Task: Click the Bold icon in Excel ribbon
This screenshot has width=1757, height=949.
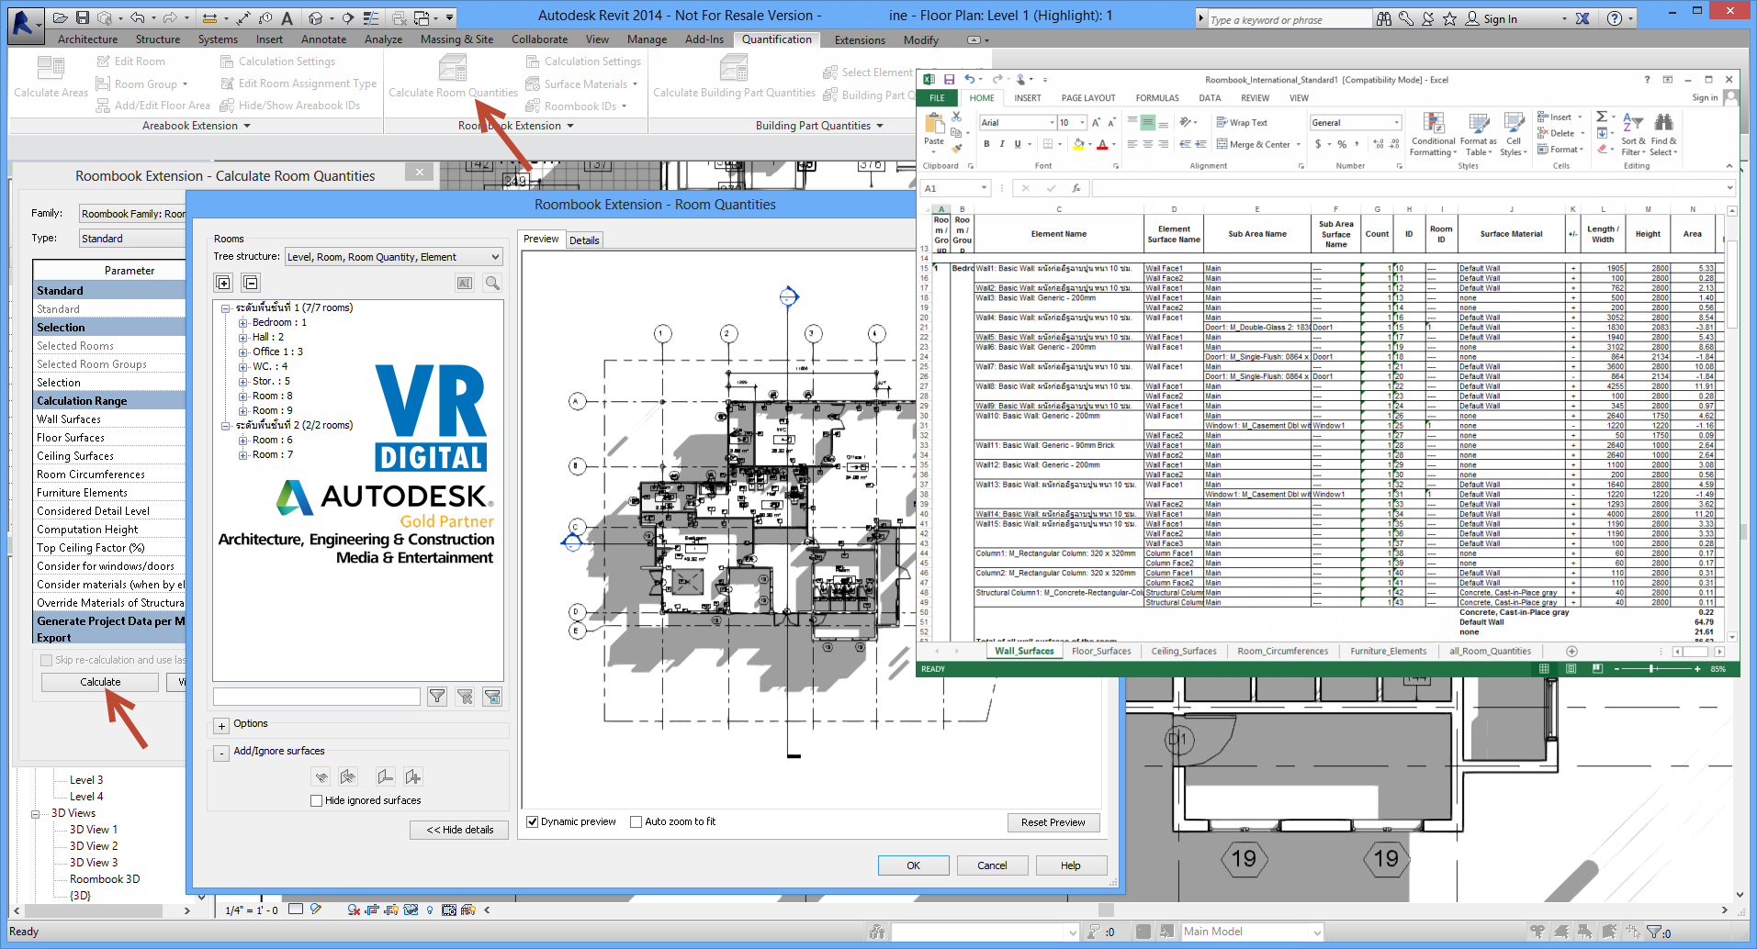Action: pyautogui.click(x=986, y=144)
